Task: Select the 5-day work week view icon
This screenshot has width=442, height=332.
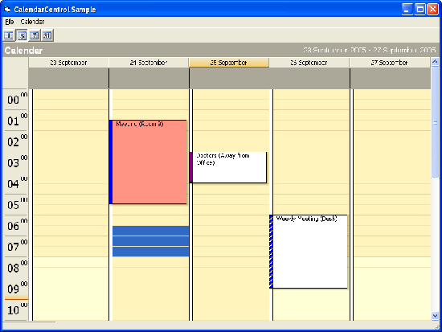Action: click(x=22, y=35)
